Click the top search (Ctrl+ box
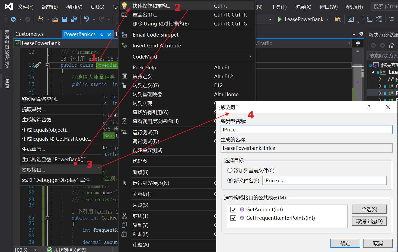This screenshot has height=252, width=398. pos(385,6)
